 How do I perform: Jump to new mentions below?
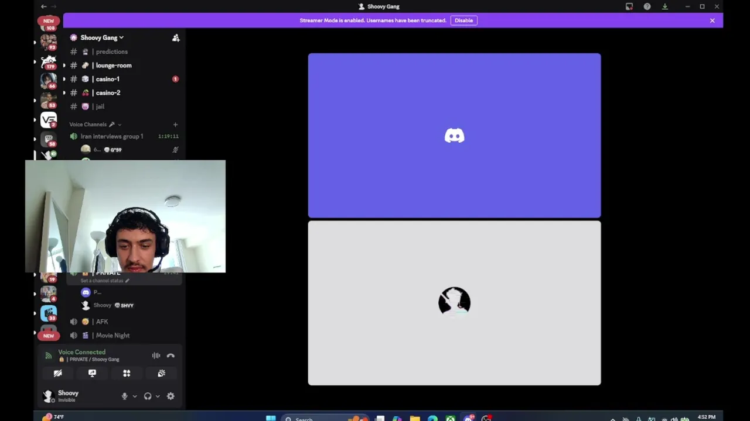(49, 336)
